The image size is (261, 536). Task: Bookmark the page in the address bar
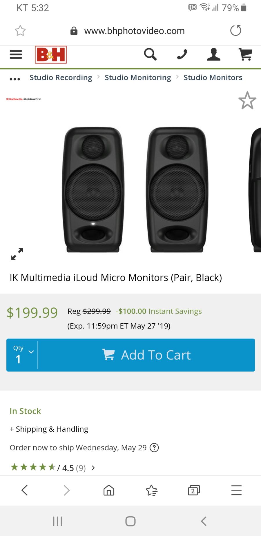tap(20, 30)
